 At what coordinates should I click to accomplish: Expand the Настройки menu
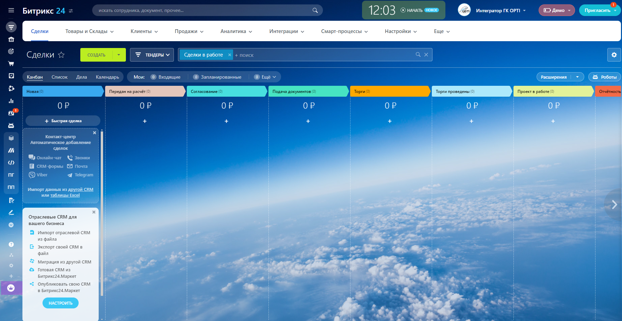pos(401,31)
